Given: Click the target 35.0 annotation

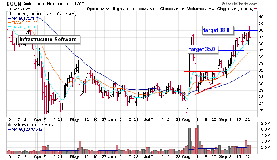Looking at the screenshot, I should [x=202, y=49].
